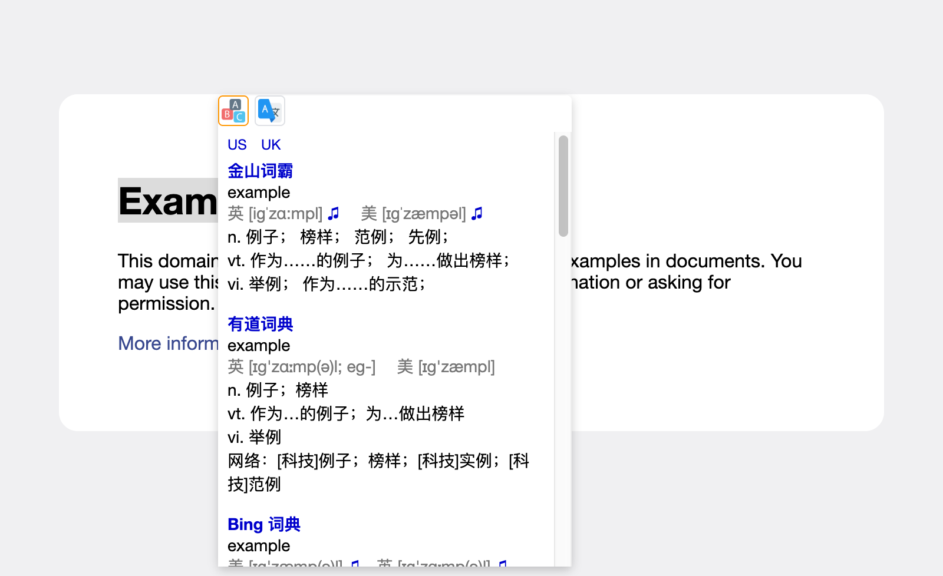943x576 pixels.
Task: Follow the More information link
Action: pyautogui.click(x=168, y=343)
